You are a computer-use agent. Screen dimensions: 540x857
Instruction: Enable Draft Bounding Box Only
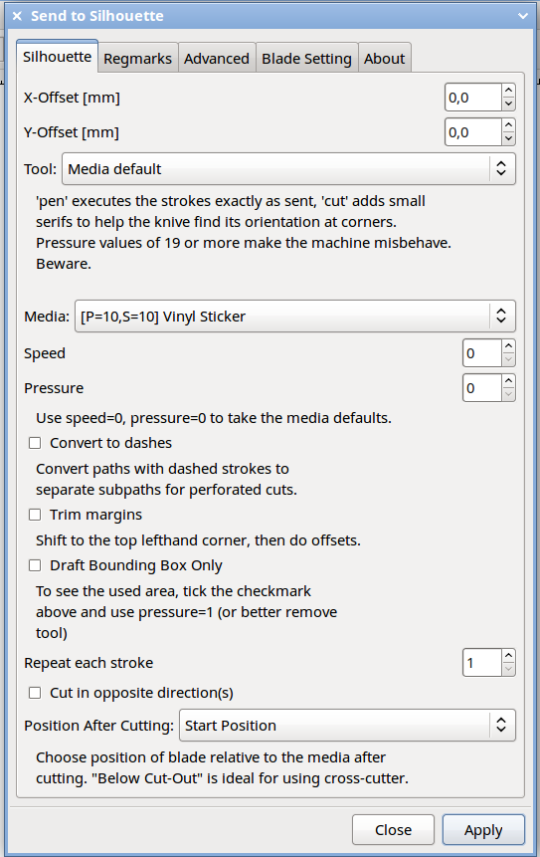coord(35,565)
